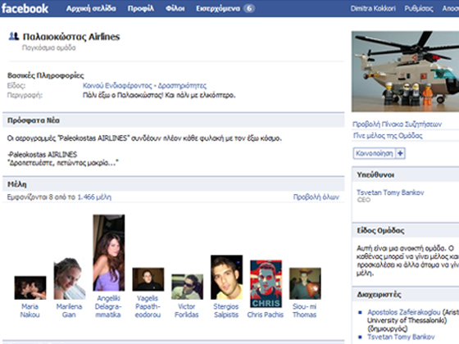The width and height of the screenshot is (459, 344).
Task: Click the Κοινού Ενδιαφέροντος category link
Action: coord(117,86)
